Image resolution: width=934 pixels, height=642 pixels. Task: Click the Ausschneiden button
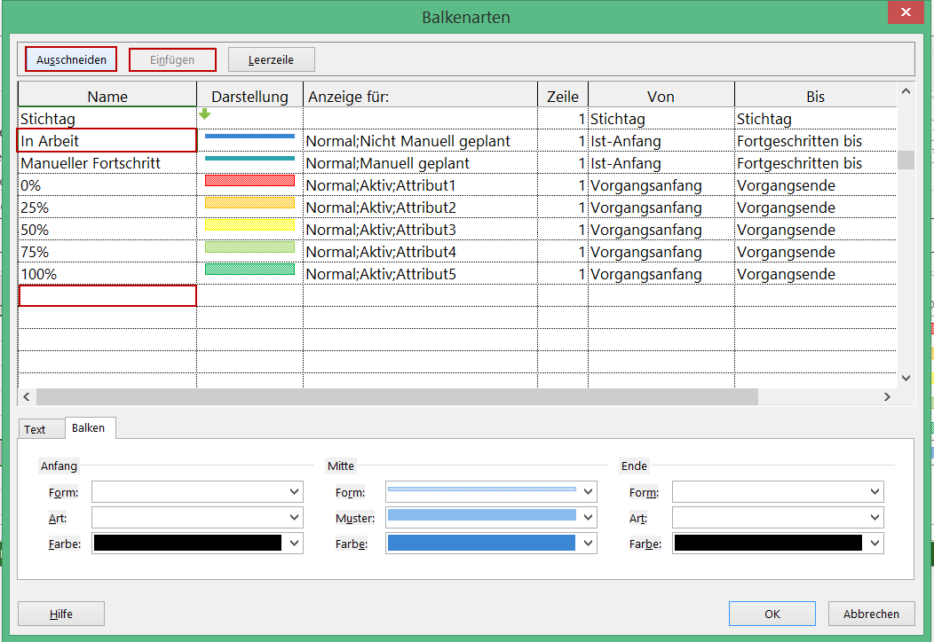(x=71, y=59)
